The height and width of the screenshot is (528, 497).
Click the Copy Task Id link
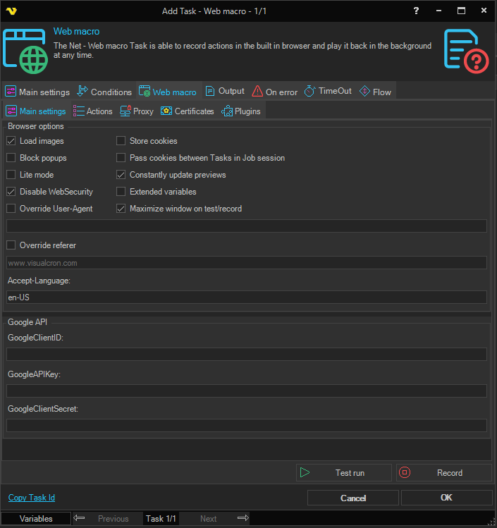(32, 498)
